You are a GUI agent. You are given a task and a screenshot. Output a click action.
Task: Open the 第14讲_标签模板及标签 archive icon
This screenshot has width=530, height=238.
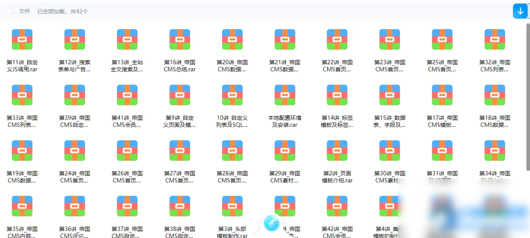coord(337,95)
